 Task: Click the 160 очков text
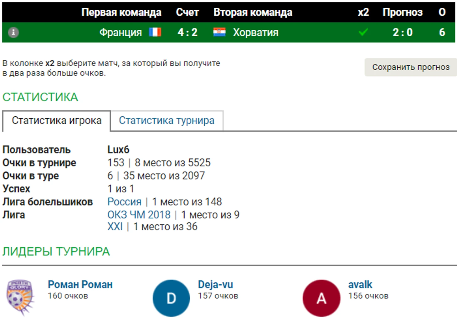[68, 296]
